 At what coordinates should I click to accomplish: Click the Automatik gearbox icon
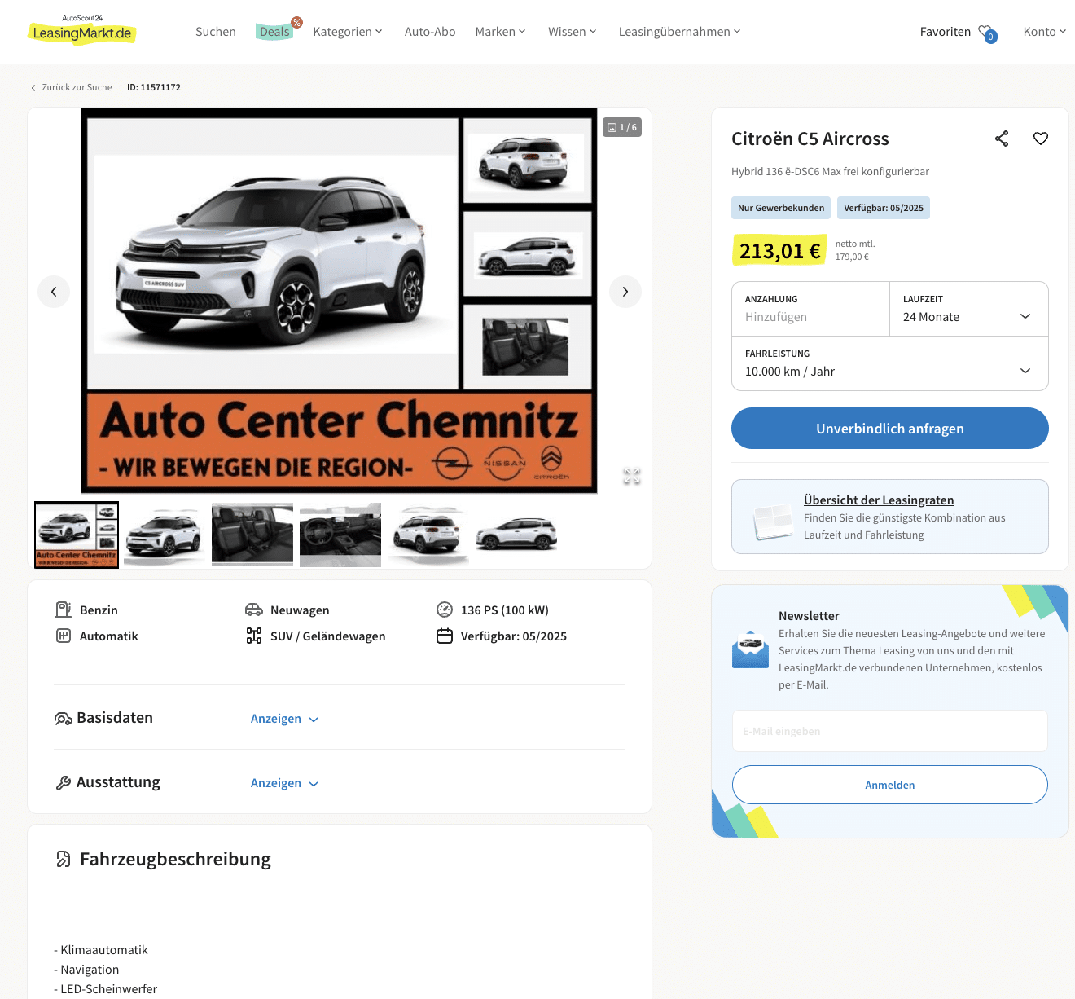point(64,636)
